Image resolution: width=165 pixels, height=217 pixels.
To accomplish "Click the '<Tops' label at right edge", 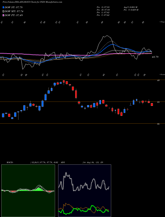I will pyautogui.click(x=162, y=22).
